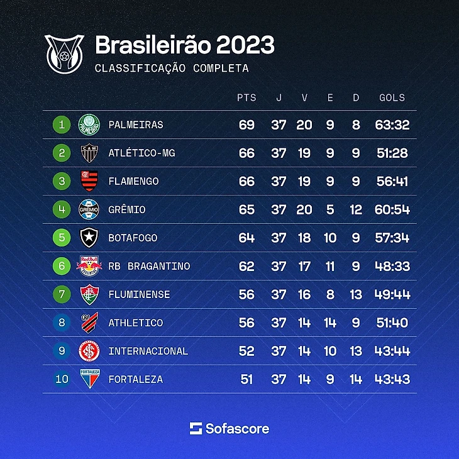
Task: Click the Athletico club crest
Action: coord(88,323)
